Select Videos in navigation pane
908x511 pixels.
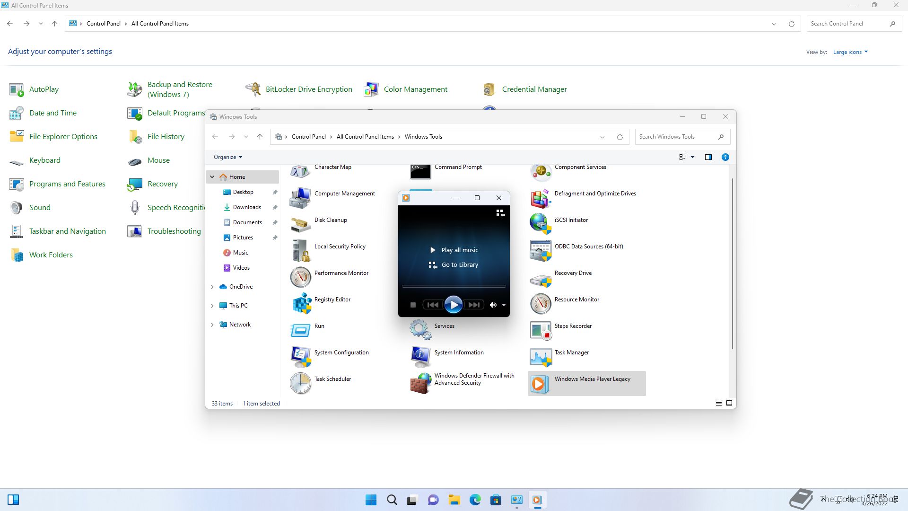[241, 268]
